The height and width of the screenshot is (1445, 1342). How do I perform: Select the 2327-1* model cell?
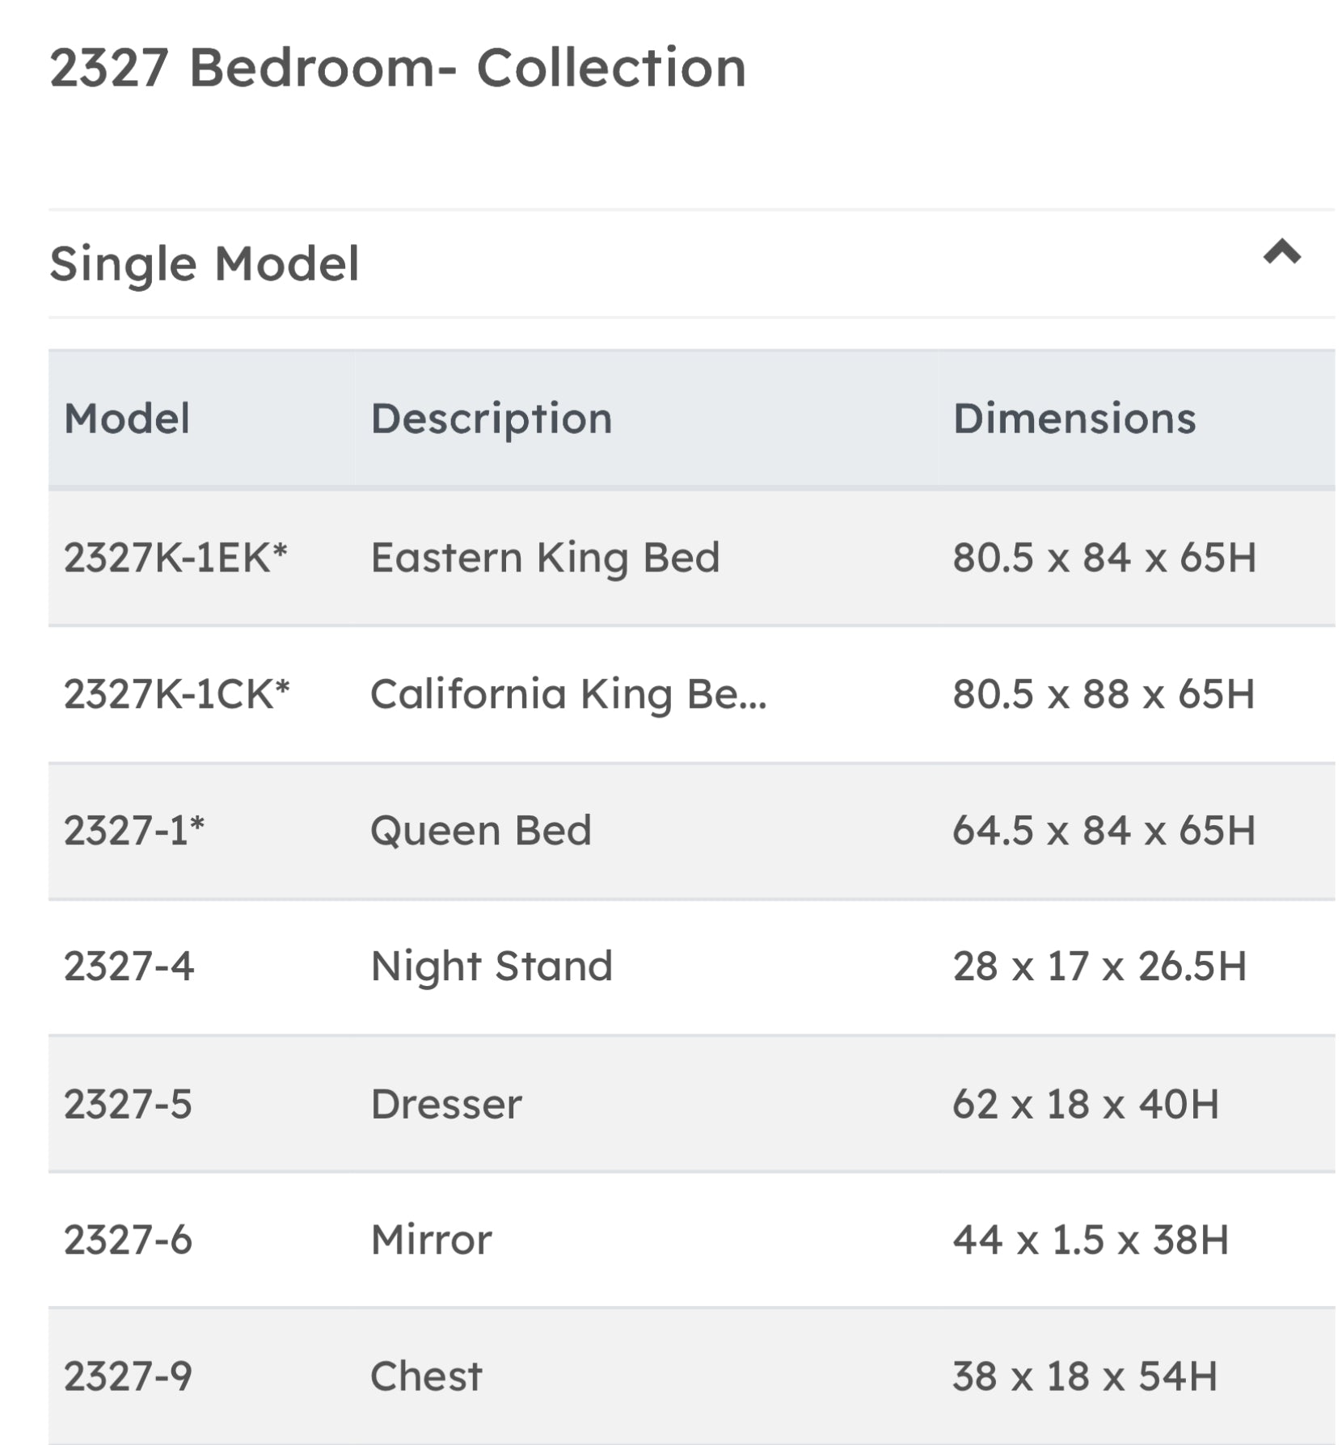point(134,831)
